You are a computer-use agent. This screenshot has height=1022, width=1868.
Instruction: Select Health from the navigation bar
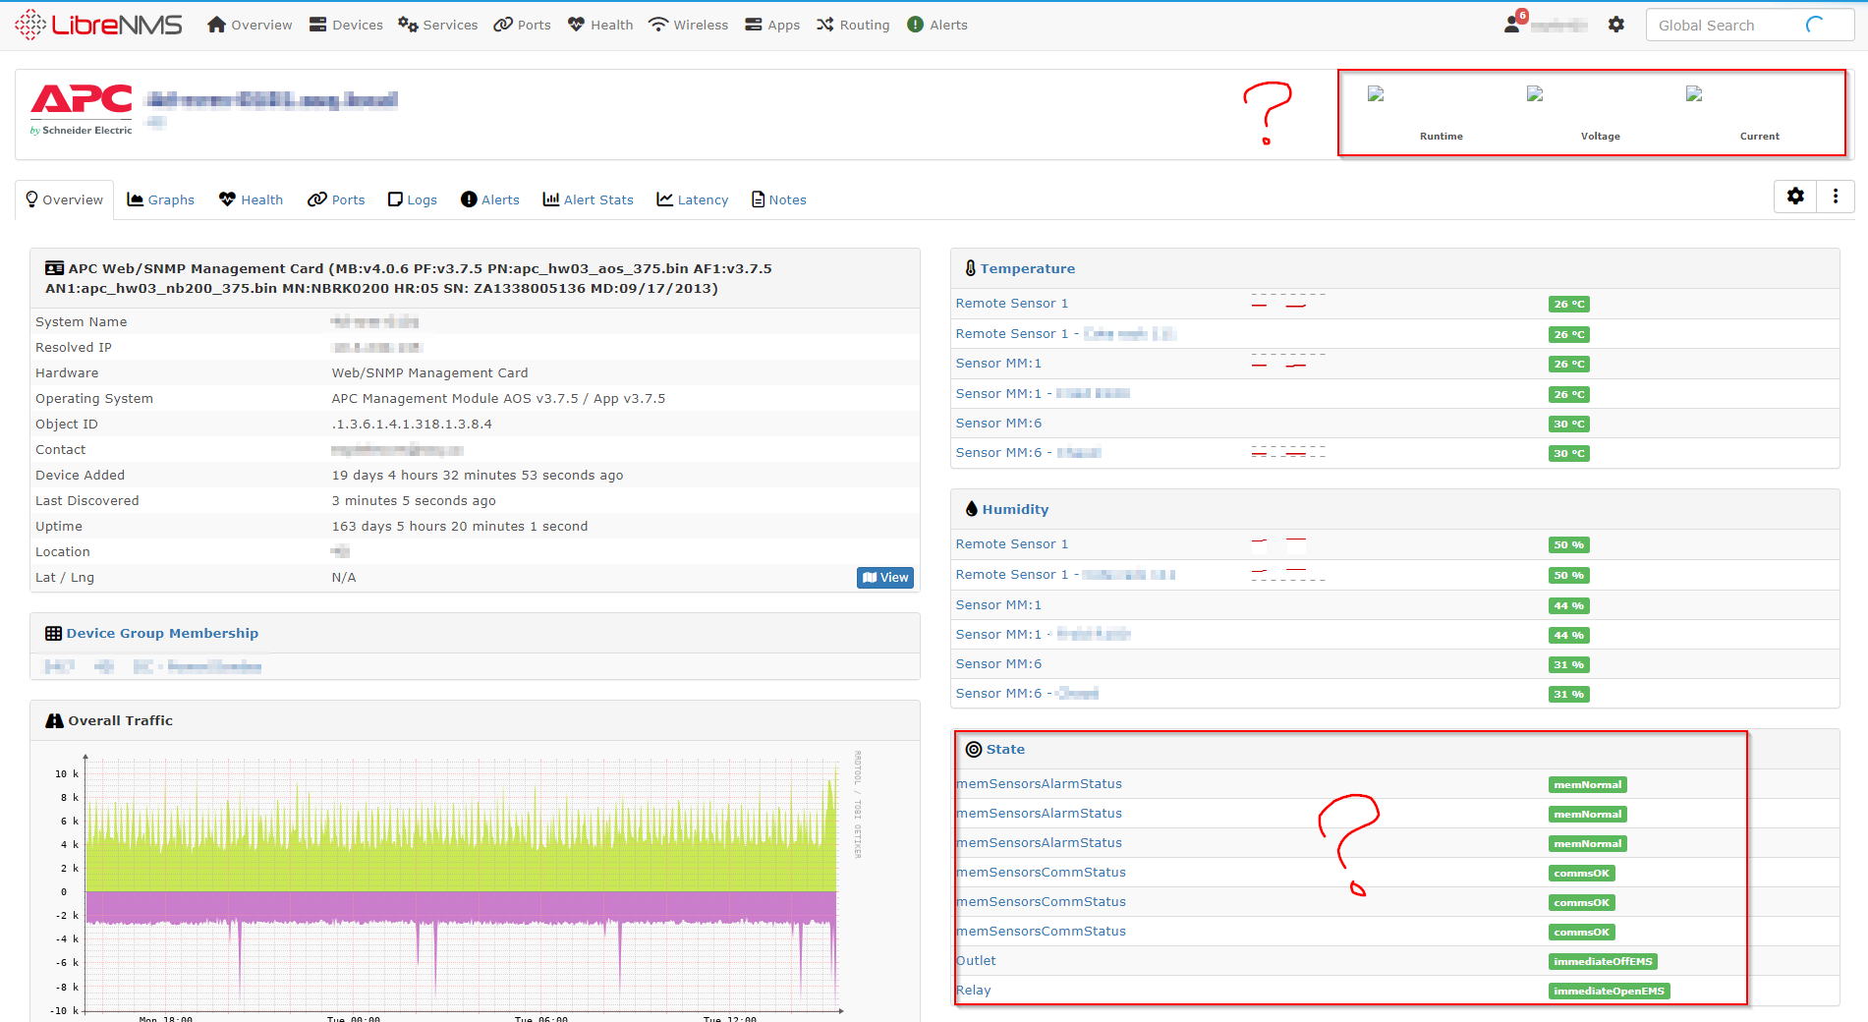tap(599, 25)
